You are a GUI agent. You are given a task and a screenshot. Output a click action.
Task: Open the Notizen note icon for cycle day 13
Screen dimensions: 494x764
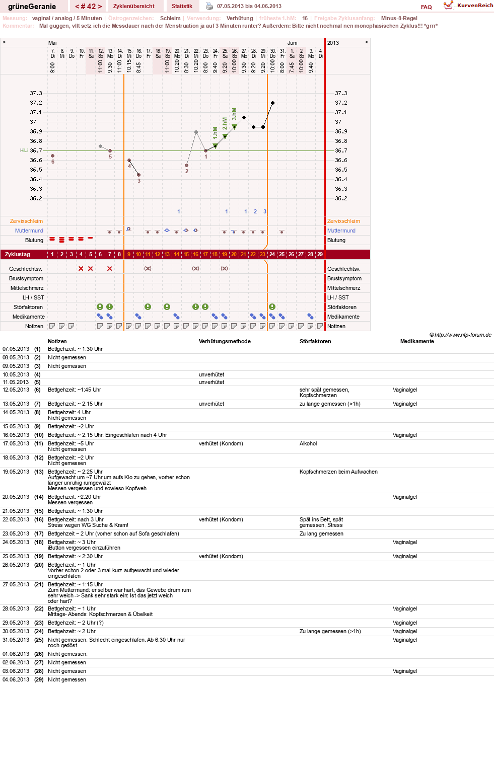coord(167,326)
